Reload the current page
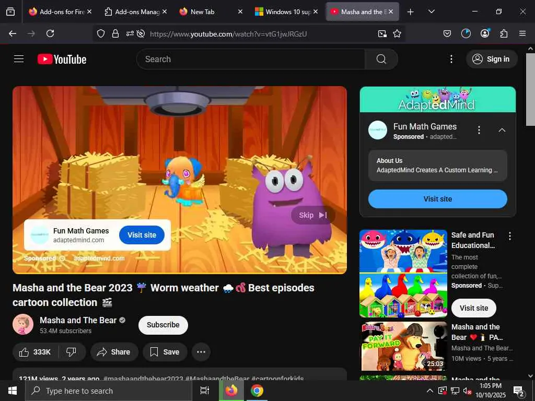This screenshot has width=535, height=401. click(50, 33)
